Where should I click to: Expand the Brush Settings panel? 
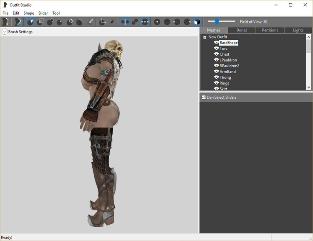(x=5, y=32)
